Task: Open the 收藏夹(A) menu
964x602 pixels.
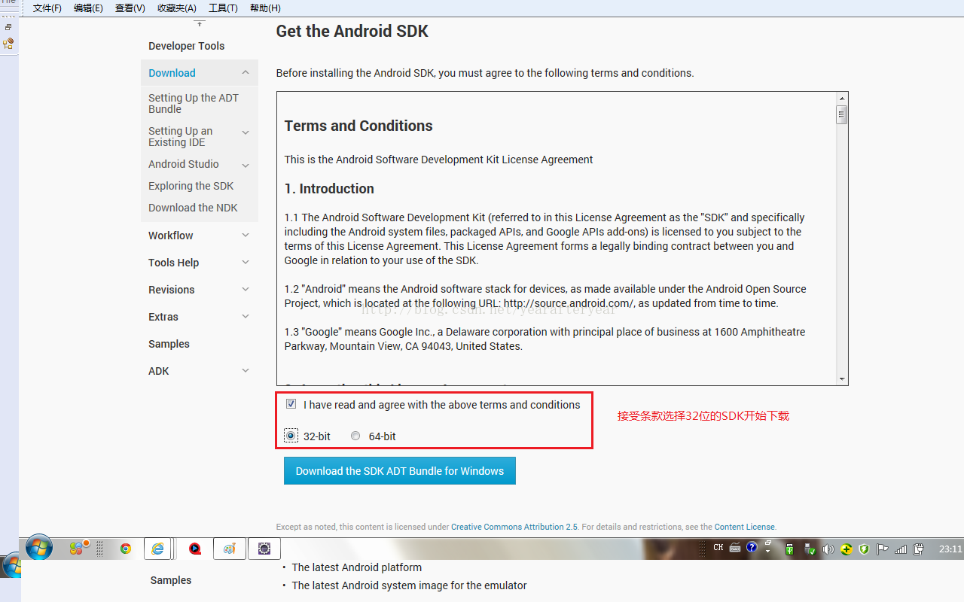Action: coord(177,8)
